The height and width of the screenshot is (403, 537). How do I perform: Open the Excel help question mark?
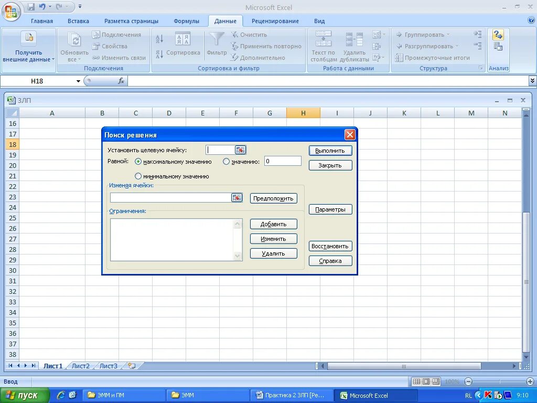click(x=531, y=20)
